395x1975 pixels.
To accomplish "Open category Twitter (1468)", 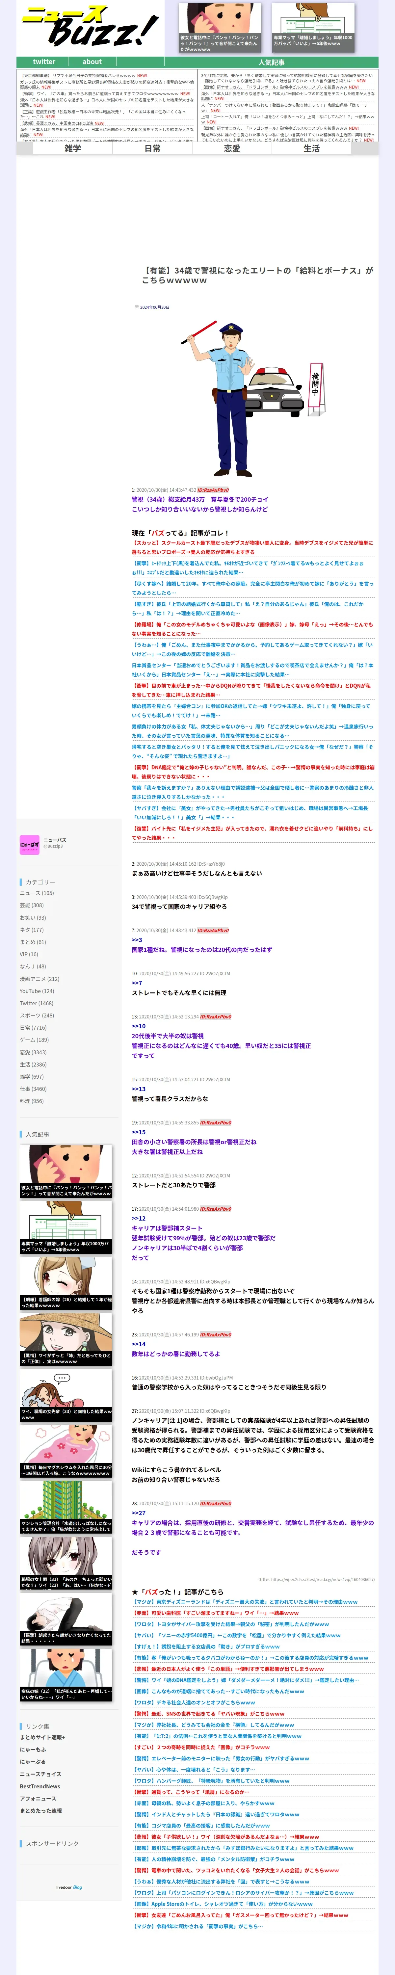I will tap(37, 1003).
